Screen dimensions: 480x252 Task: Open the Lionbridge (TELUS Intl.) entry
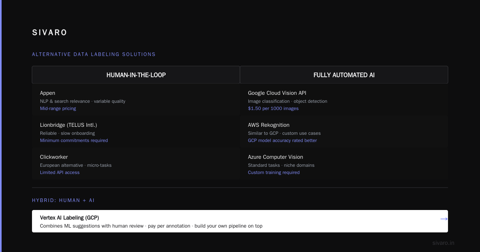pos(68,125)
